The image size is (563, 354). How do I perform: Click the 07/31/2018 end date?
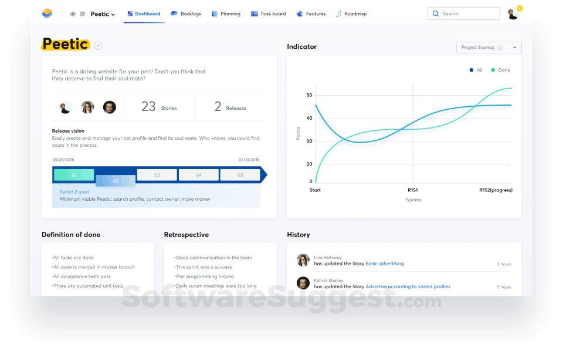249,160
